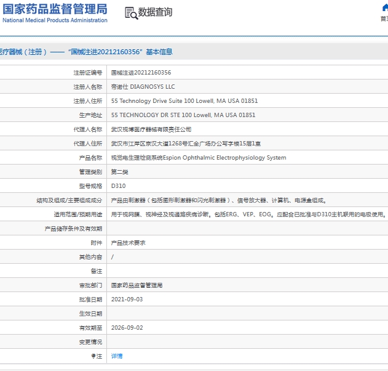Image resolution: width=388 pixels, height=371 pixels.
Task: Click the 生效日期 field label
Action: pos(90,314)
